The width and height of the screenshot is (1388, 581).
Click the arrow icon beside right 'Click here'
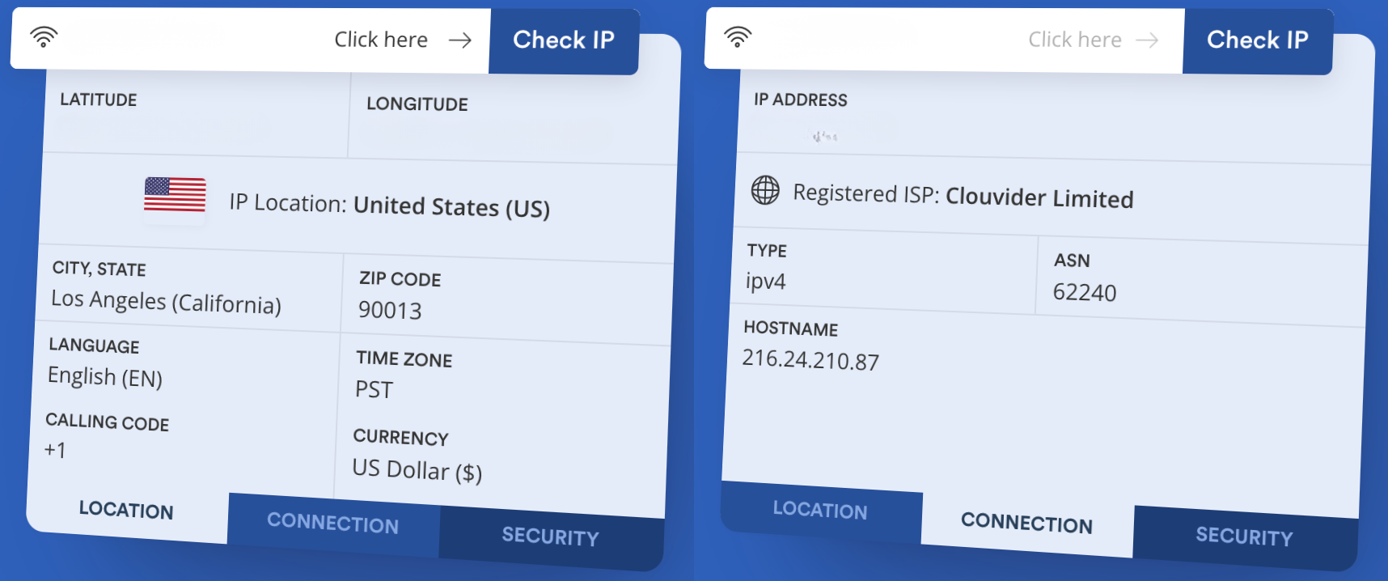[1147, 40]
